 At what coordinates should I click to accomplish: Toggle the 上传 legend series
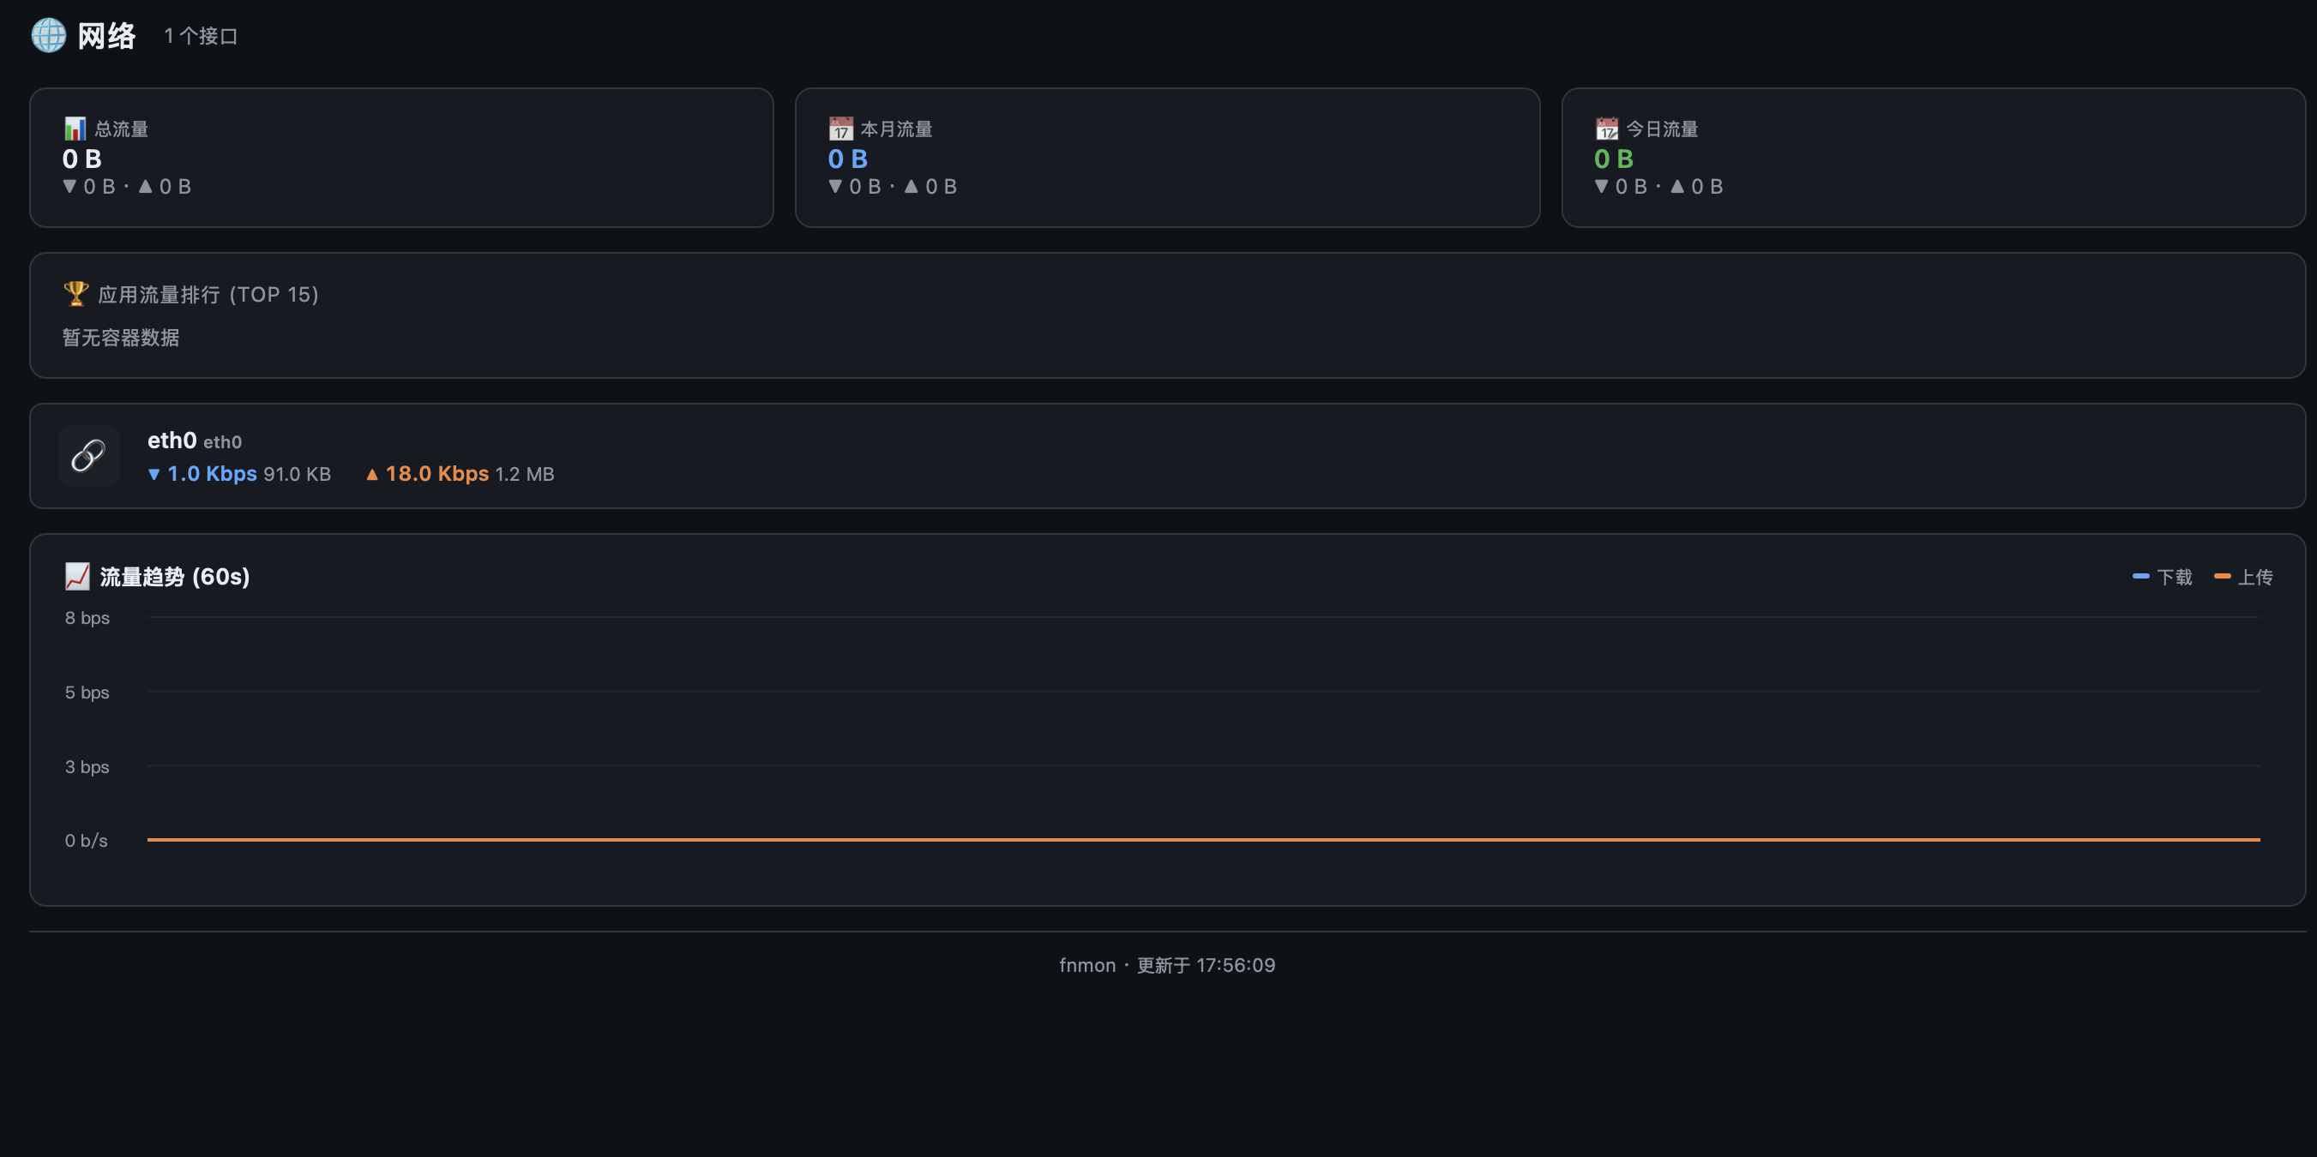2243,576
